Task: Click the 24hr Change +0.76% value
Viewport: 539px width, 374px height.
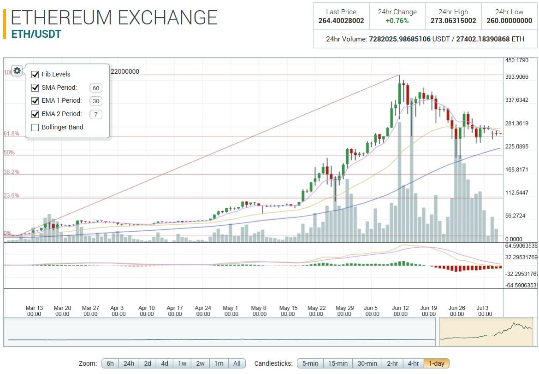Action: click(x=397, y=21)
